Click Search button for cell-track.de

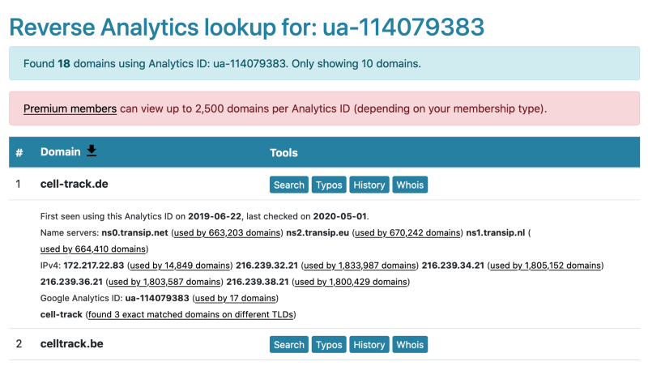pyautogui.click(x=289, y=185)
